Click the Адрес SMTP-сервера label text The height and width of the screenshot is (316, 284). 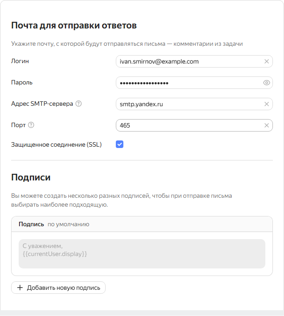[x=42, y=104]
